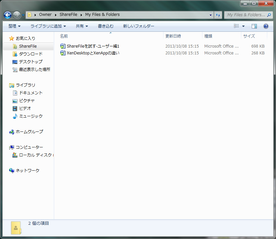Click the デスクトップ monitor icon
The height and width of the screenshot is (239, 276).
click(x=15, y=62)
